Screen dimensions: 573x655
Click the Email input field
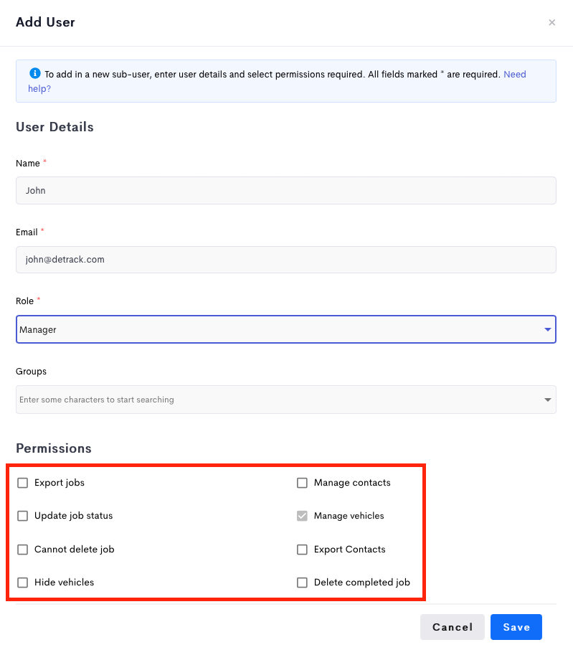click(x=286, y=260)
